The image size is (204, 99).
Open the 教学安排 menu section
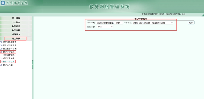point(16,30)
